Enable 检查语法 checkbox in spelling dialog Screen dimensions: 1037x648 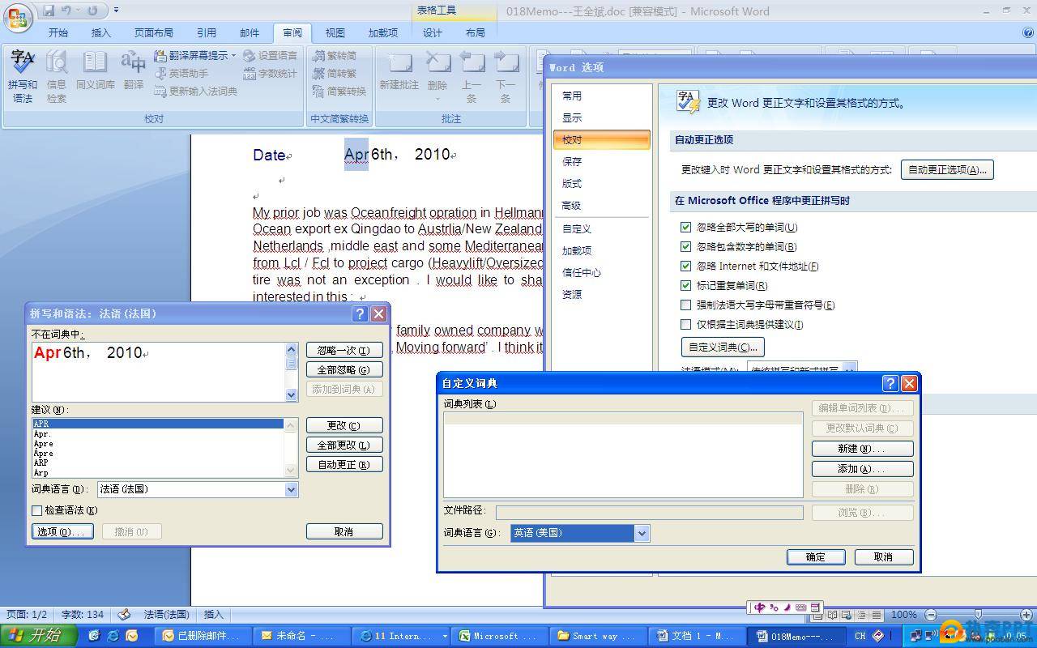[x=36, y=510]
